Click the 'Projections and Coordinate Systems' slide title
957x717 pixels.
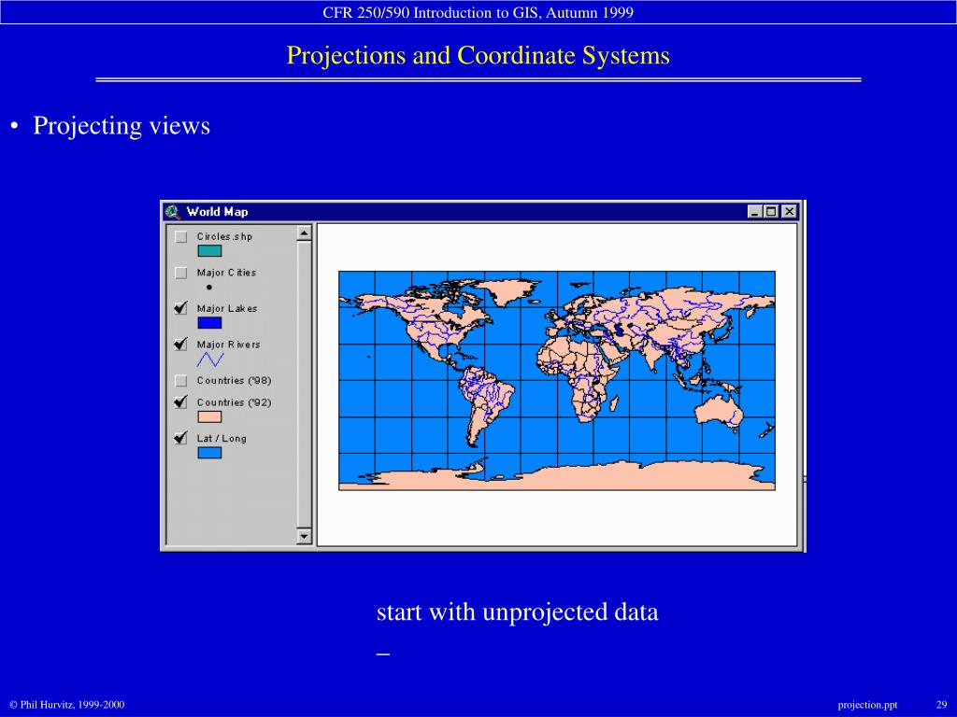click(478, 55)
